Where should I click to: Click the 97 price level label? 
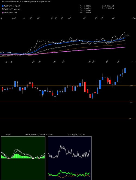(131, 119)
